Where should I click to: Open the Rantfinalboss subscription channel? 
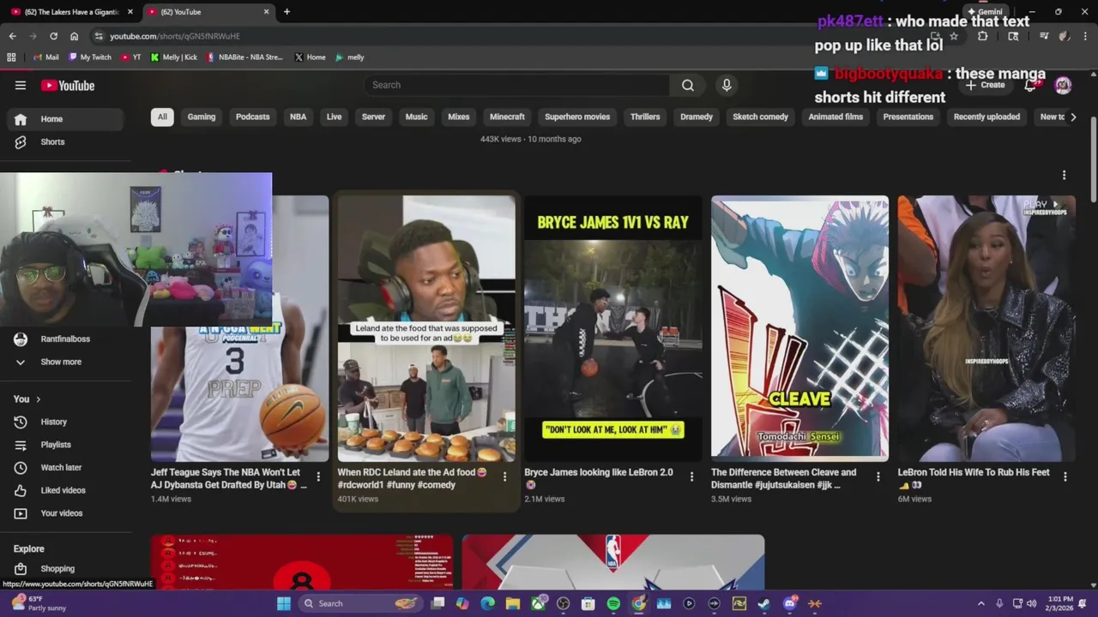[65, 338]
